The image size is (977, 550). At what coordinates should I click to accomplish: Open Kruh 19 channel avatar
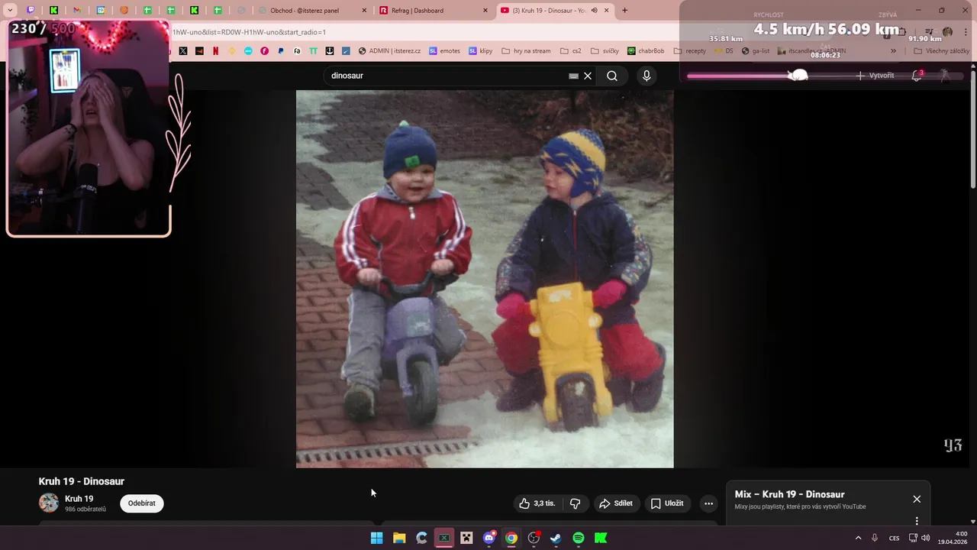click(x=49, y=503)
